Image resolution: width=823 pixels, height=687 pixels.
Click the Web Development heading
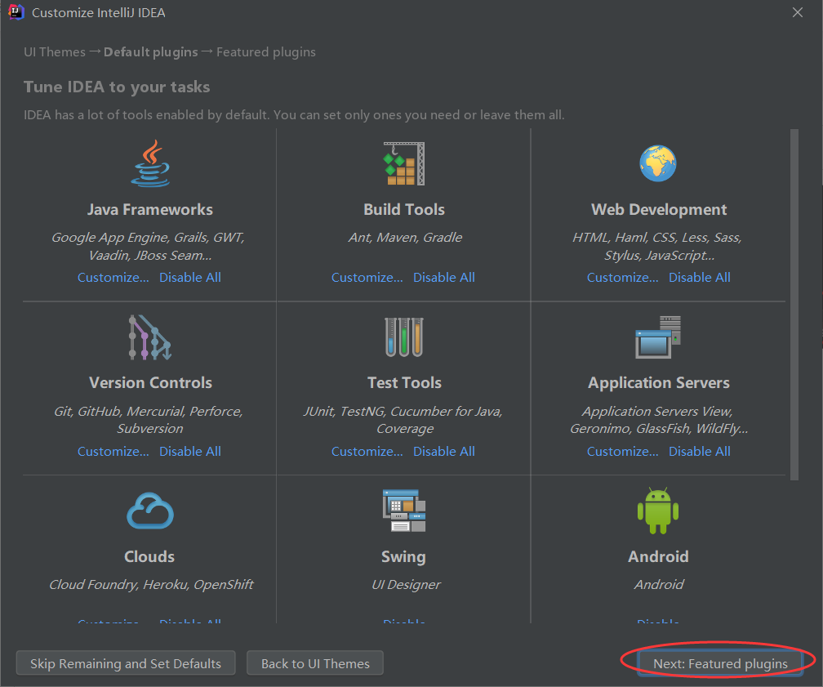point(659,210)
